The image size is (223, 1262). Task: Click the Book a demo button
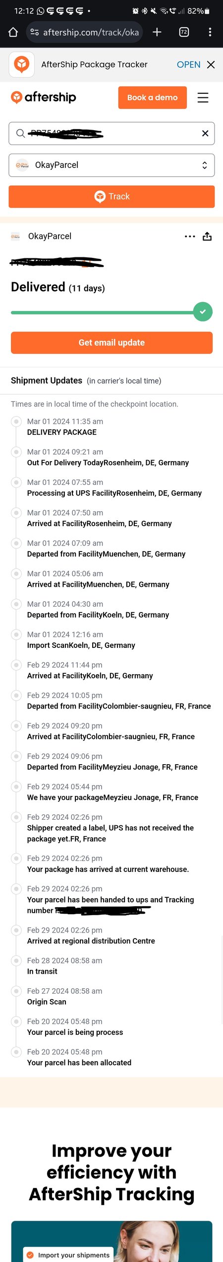point(153,97)
